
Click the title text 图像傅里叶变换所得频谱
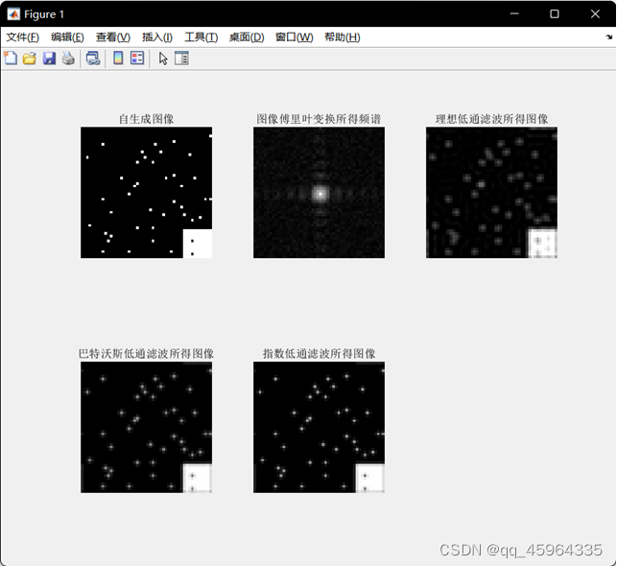click(320, 119)
